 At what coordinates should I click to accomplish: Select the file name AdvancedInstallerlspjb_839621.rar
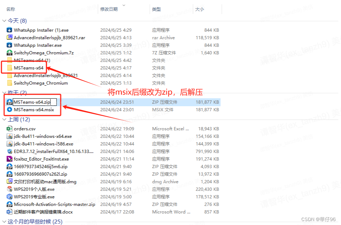pyautogui.click(x=49, y=37)
